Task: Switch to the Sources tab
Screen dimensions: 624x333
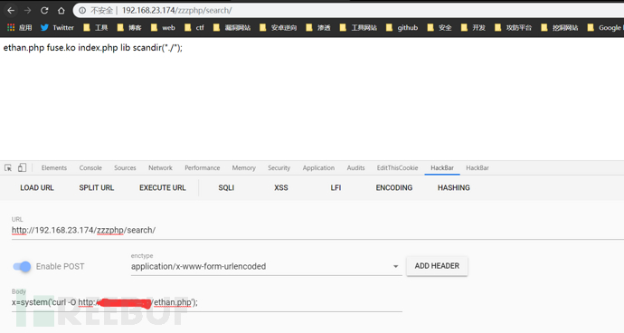Action: click(125, 167)
